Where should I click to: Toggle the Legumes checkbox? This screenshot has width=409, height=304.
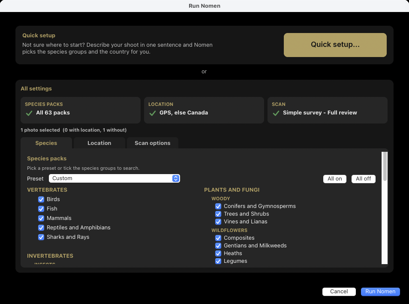pos(218,261)
